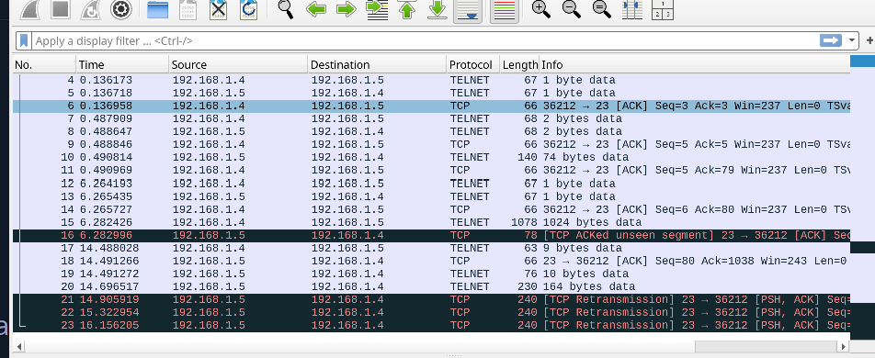Jump to the last packet
Image resolution: width=875 pixels, height=358 pixels.
tap(438, 9)
